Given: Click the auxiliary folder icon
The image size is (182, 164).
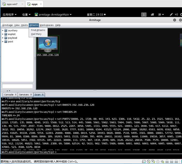Looking at the screenshot, I should [6, 31].
